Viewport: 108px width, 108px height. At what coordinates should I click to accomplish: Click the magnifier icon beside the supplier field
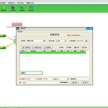pyautogui.click(x=44, y=41)
